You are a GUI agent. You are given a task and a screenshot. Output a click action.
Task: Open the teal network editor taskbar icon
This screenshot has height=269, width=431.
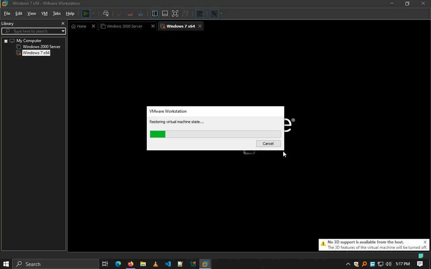(x=193, y=264)
